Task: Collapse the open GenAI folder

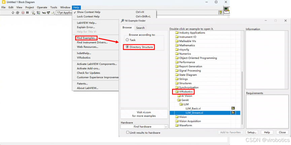Action: coord(179,100)
